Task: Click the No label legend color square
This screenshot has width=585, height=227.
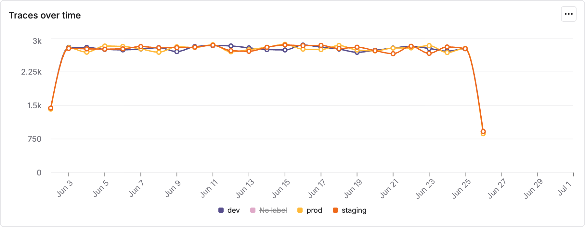Action: (x=253, y=210)
